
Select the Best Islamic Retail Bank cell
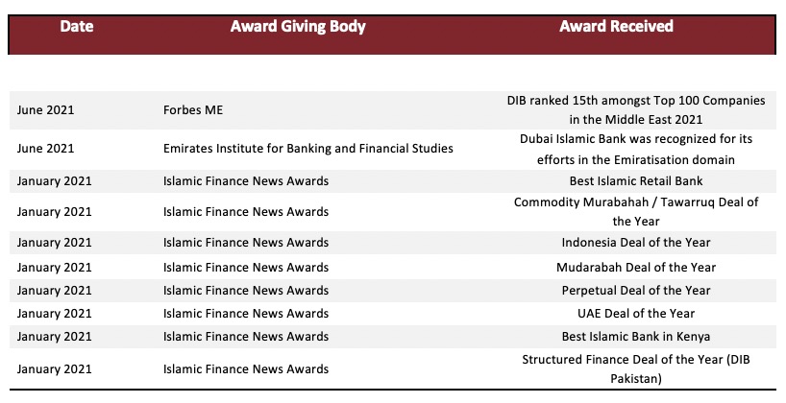click(x=635, y=181)
